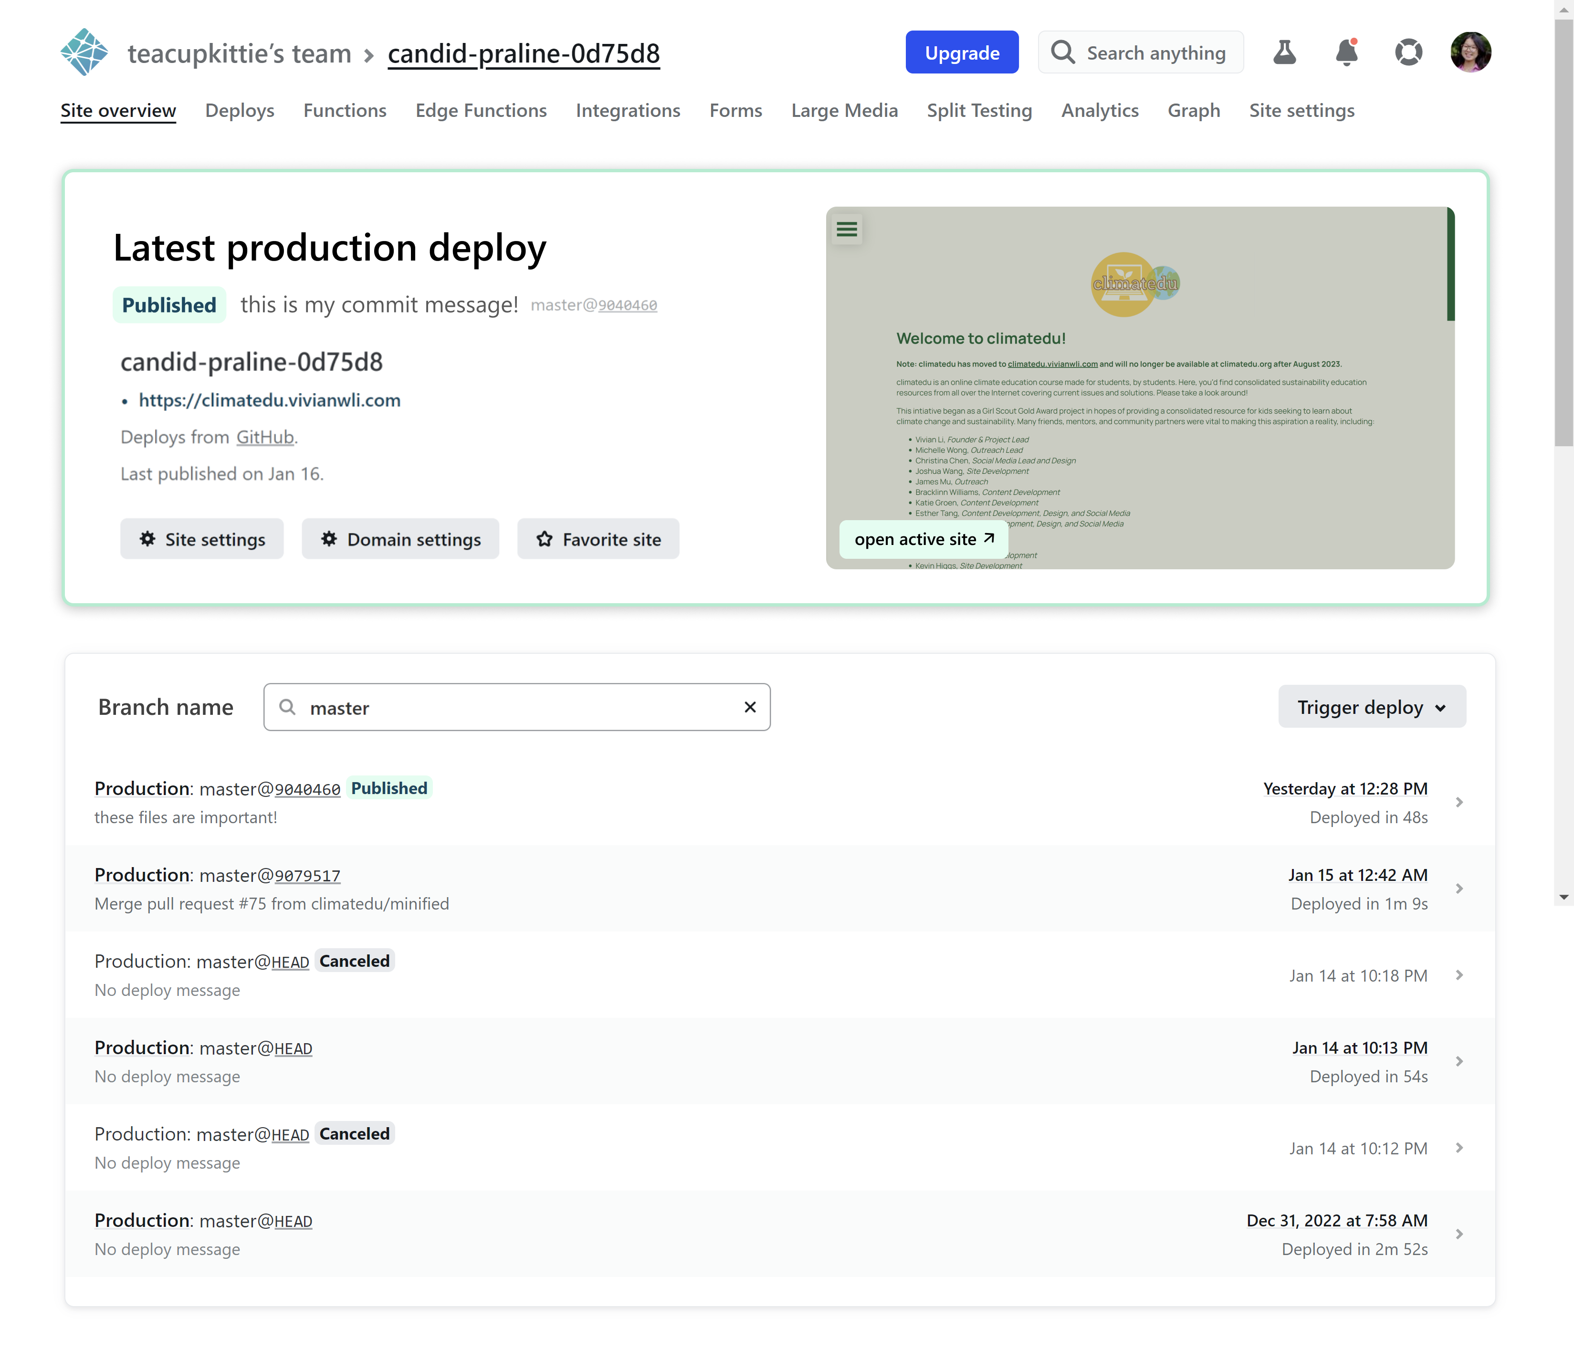The image size is (1574, 1371).
Task: Click the Netlify team logo
Action: pos(84,51)
